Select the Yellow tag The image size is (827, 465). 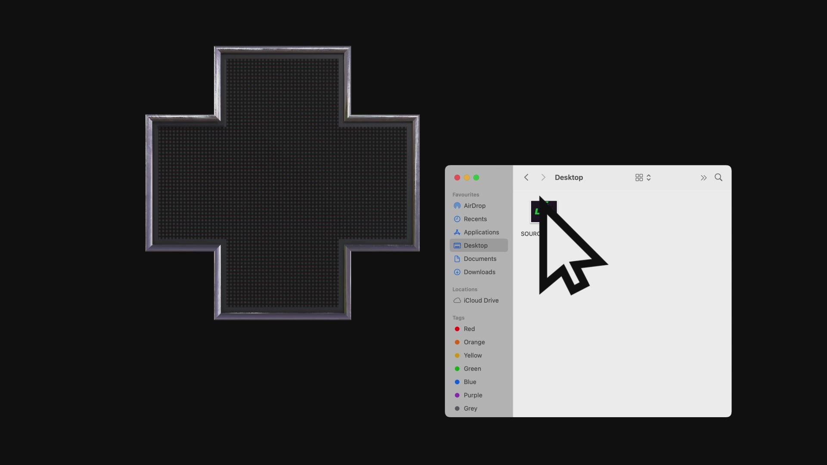pyautogui.click(x=473, y=356)
